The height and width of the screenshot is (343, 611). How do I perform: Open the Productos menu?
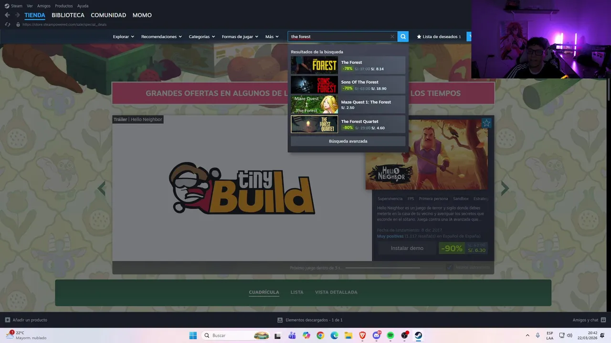(x=64, y=6)
